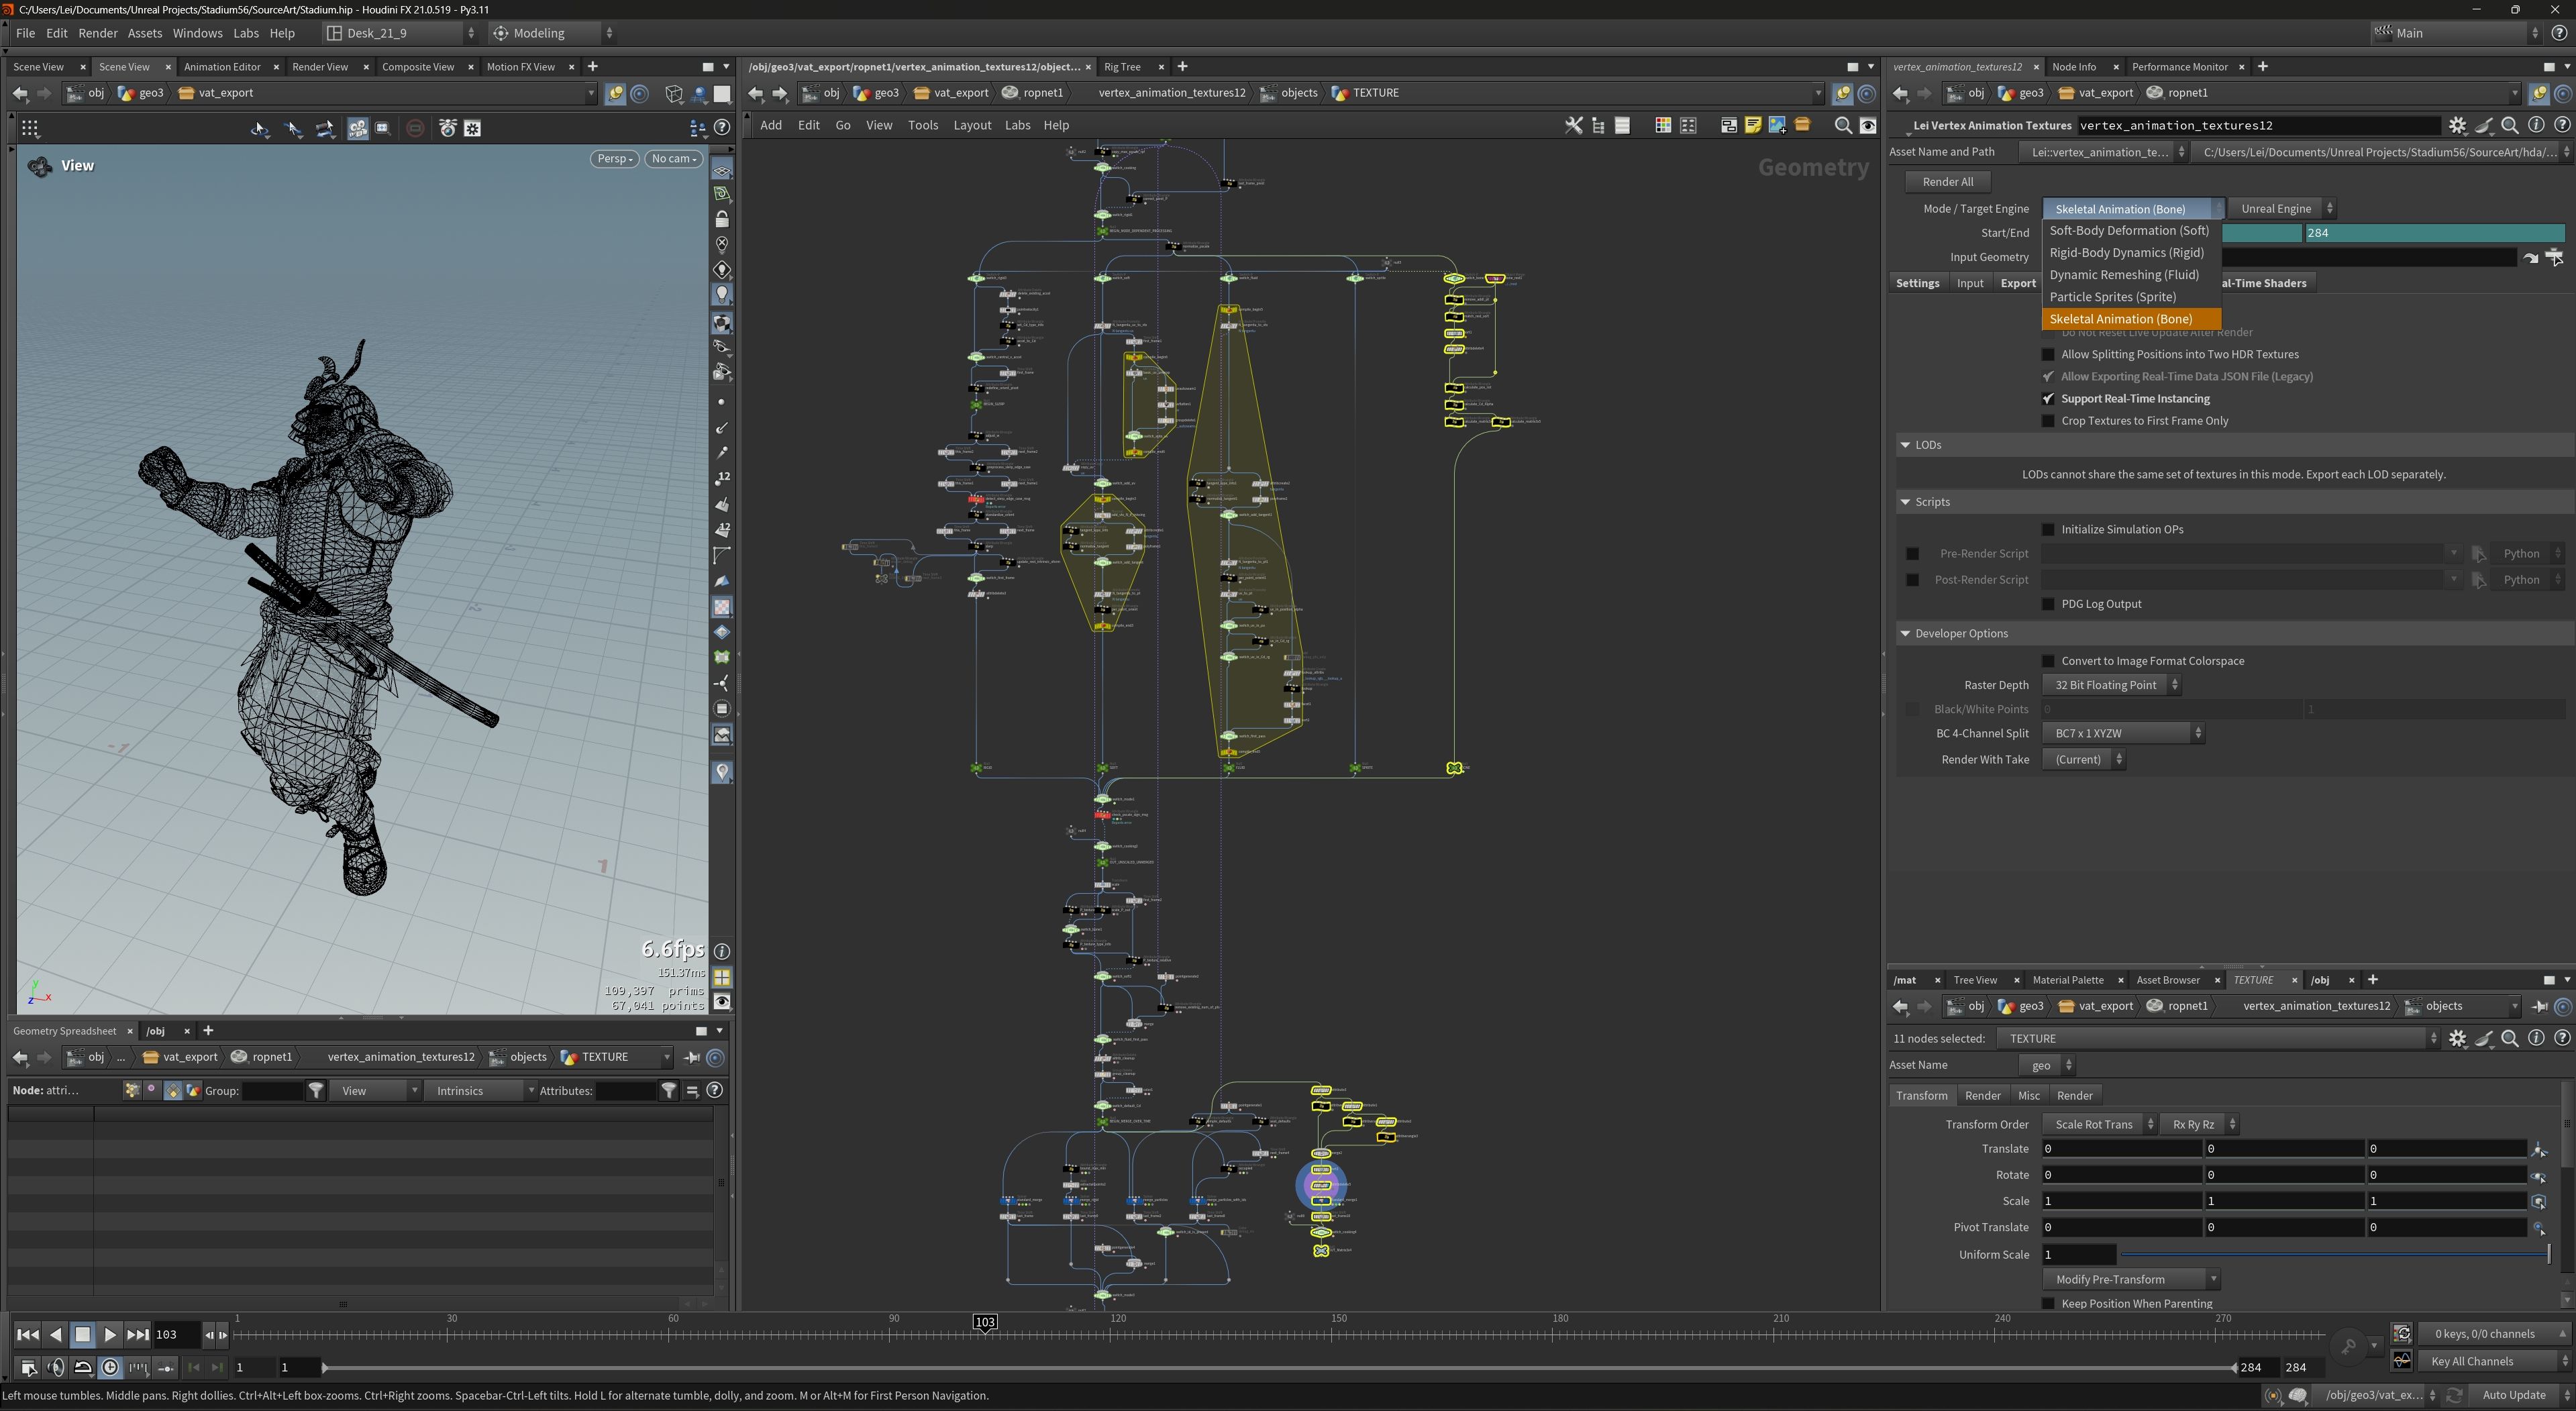Jump to first frame in playbar
The image size is (2576, 1411).
pos(28,1334)
